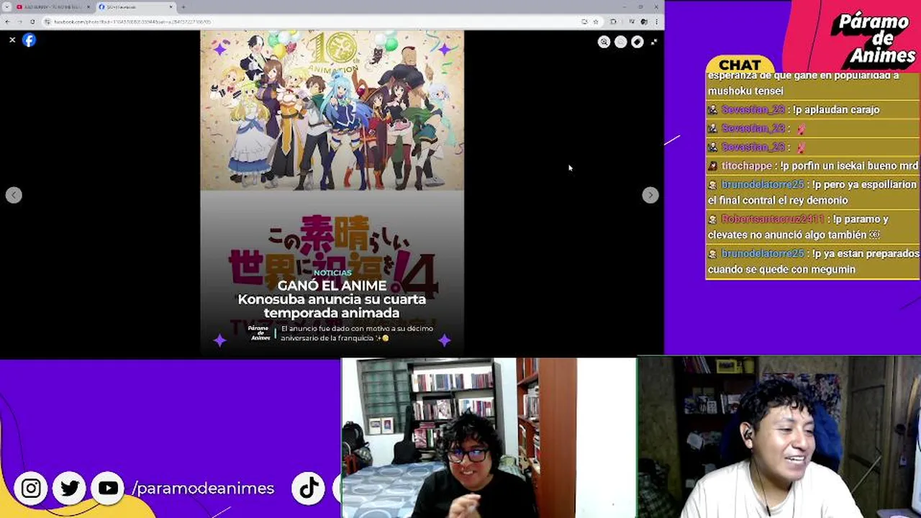
Task: Click the 'temporada animada' headline line
Action: pos(332,313)
